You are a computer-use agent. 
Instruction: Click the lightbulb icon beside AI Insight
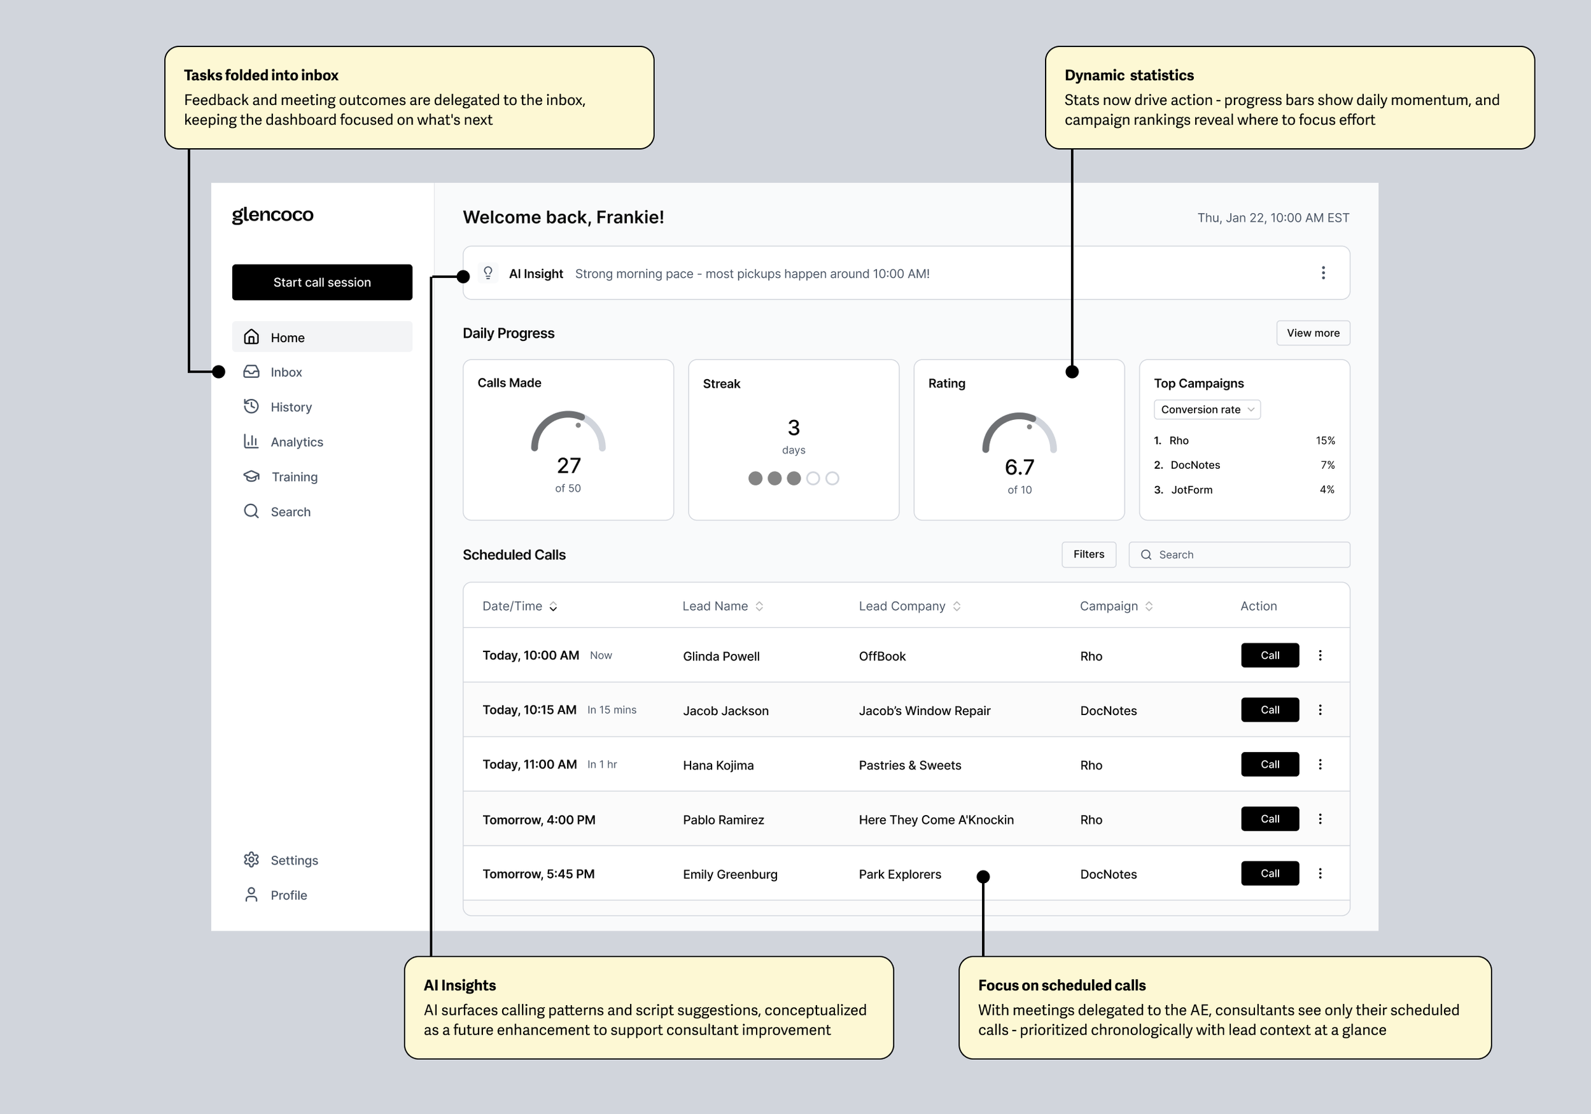pos(488,273)
